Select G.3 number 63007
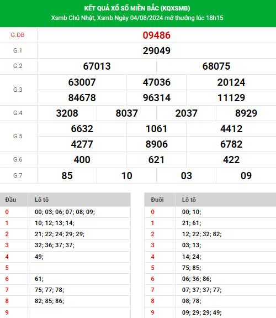 coord(82,82)
